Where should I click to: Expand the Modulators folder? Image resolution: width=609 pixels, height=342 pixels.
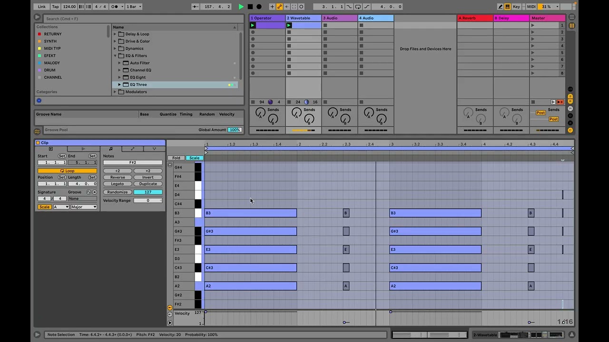pos(115,92)
